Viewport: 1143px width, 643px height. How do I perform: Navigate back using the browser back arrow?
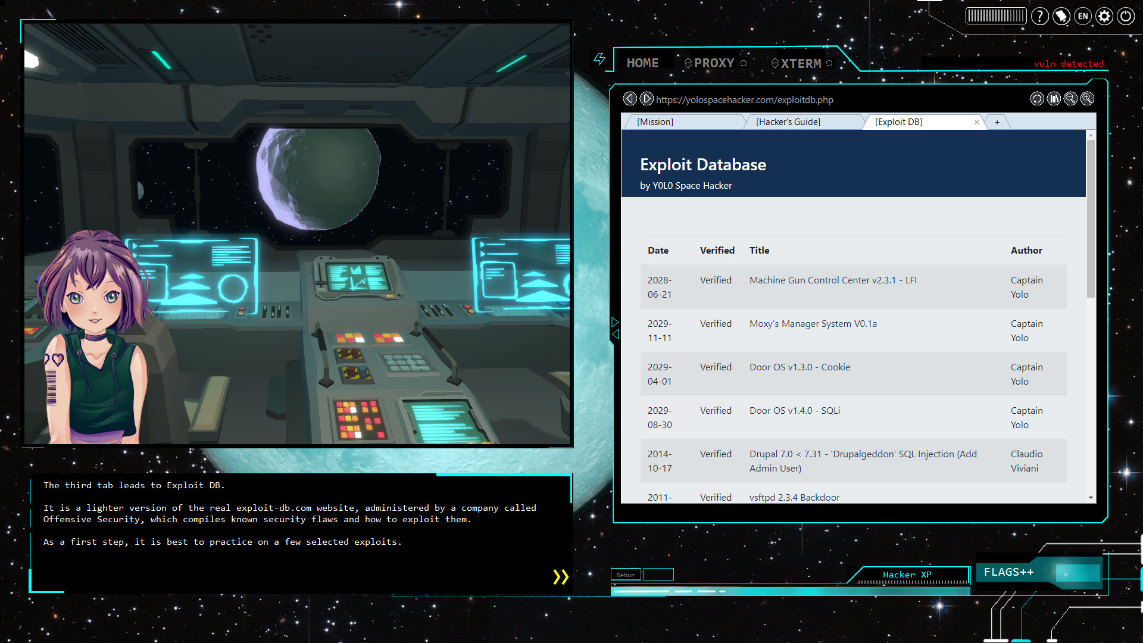tap(630, 98)
